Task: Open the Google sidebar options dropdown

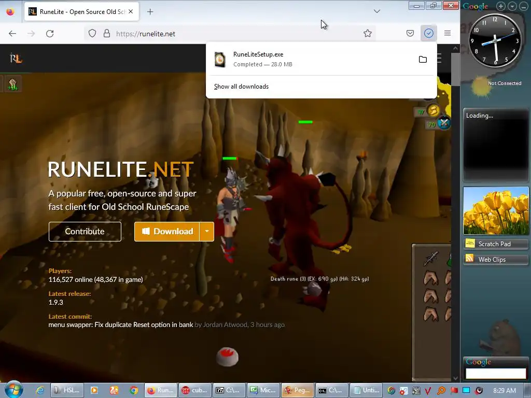Action: (x=512, y=6)
